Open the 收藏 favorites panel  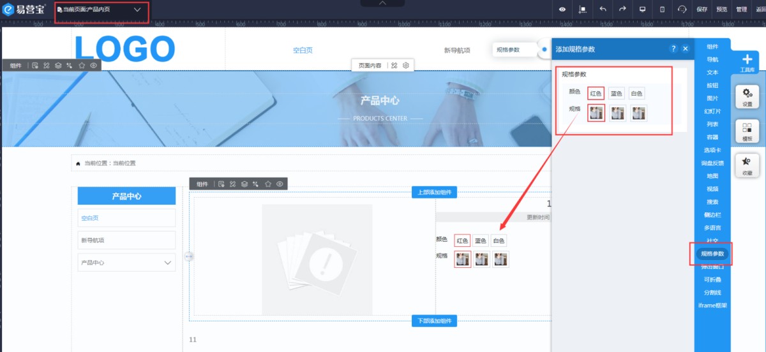[747, 165]
